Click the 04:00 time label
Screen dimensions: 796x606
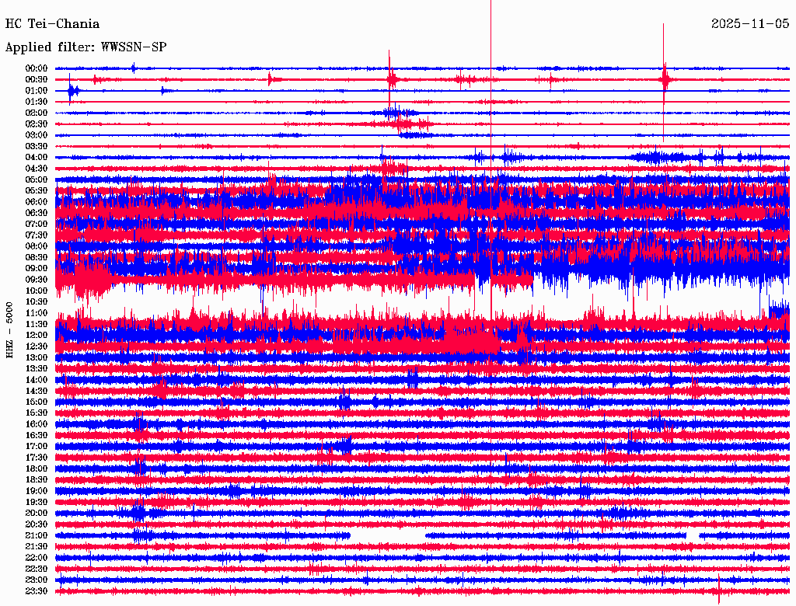(x=37, y=158)
